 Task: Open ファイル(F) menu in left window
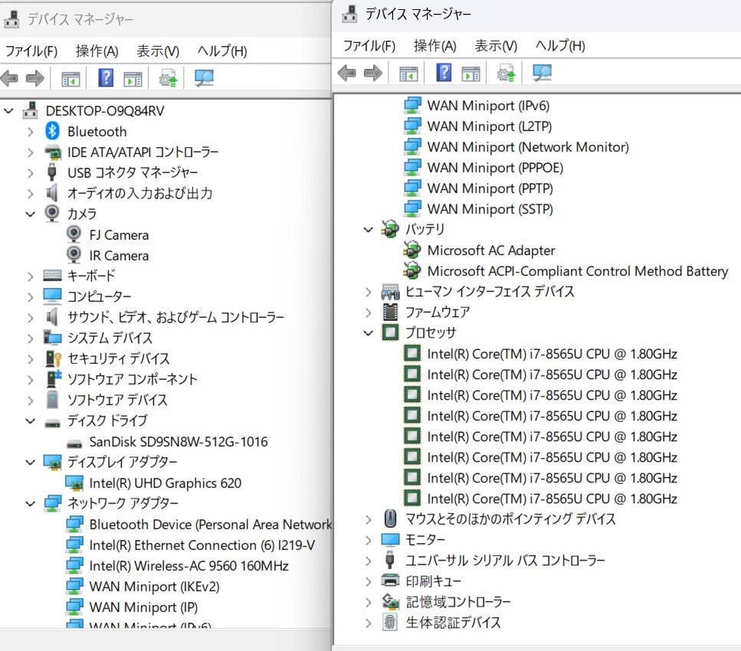(31, 51)
